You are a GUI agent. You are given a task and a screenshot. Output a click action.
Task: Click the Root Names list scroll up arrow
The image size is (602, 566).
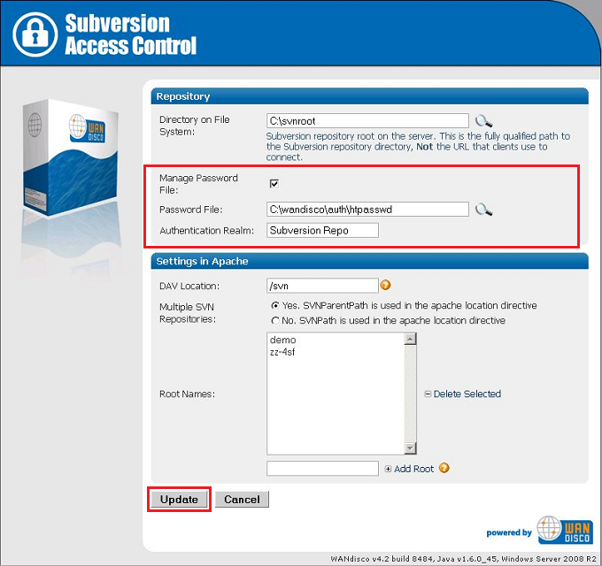point(410,339)
